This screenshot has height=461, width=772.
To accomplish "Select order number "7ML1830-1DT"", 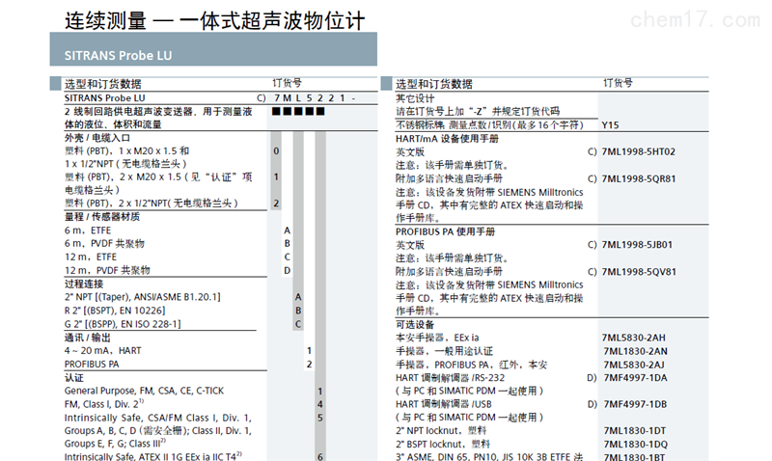I will 635,430.
